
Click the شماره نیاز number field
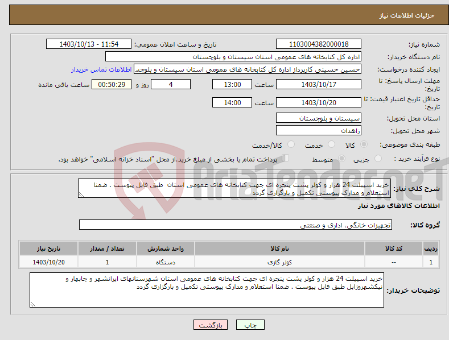tap(319, 44)
